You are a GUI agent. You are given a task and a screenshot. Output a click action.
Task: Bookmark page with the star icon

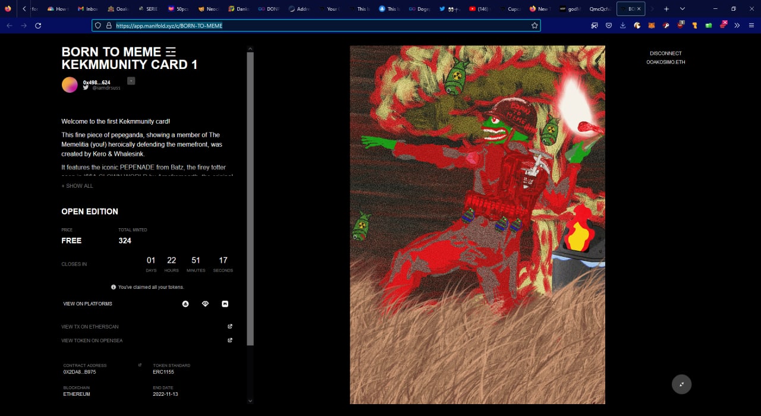(x=534, y=26)
